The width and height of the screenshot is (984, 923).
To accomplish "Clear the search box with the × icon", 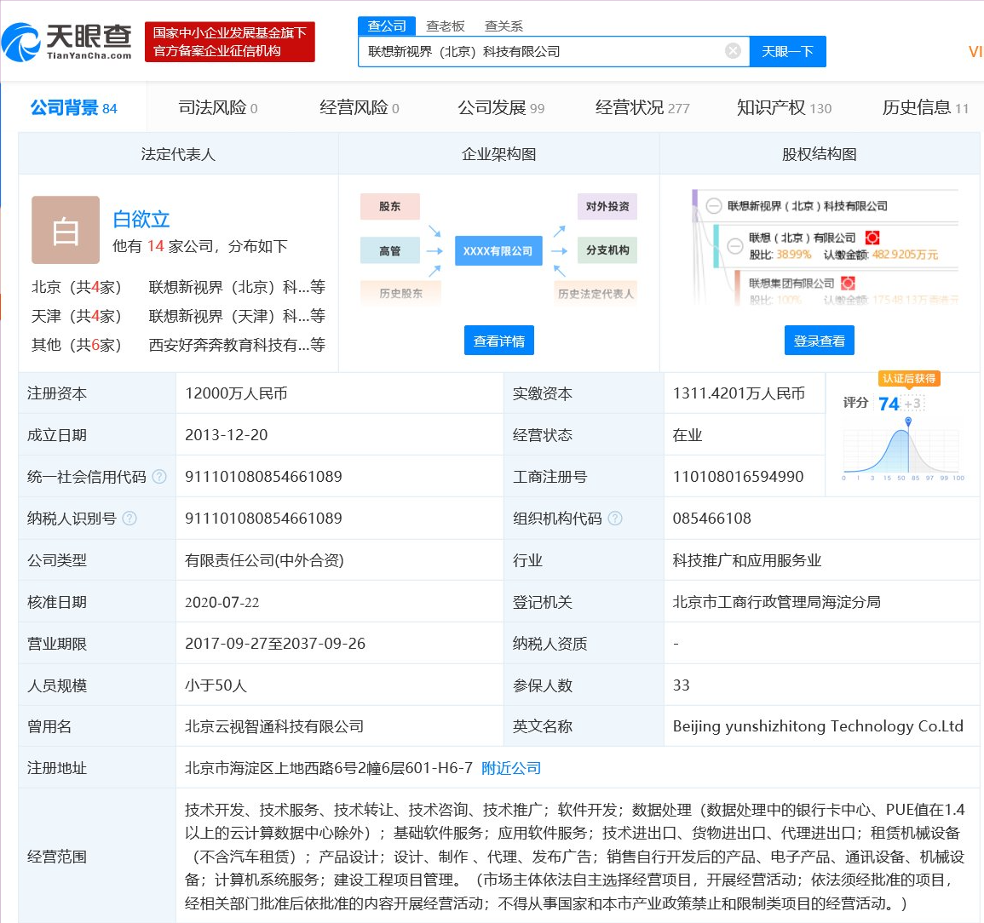I will tap(733, 51).
